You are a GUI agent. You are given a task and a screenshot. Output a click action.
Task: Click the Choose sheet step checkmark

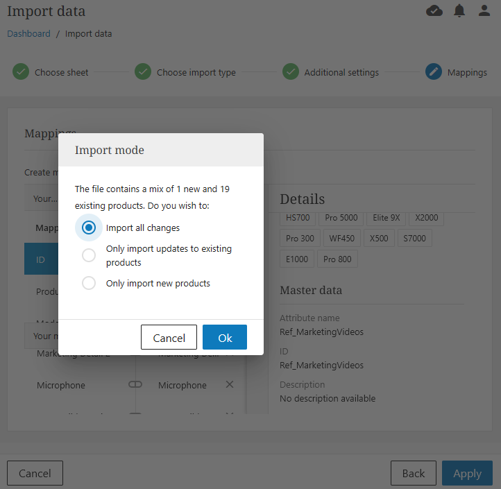click(x=21, y=72)
